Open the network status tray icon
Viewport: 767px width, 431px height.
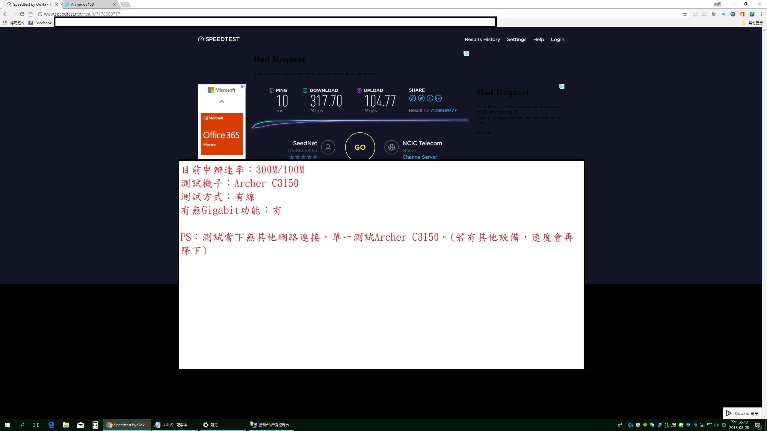[709, 425]
